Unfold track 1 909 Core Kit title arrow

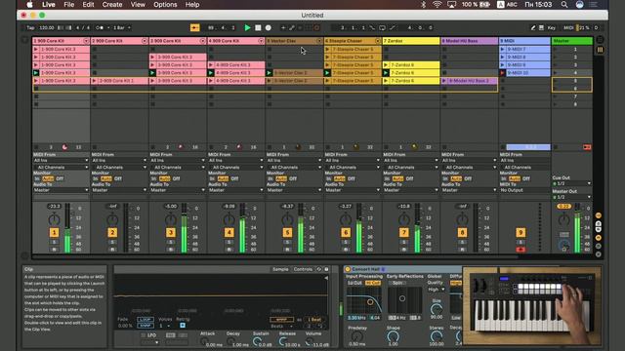tap(86, 41)
